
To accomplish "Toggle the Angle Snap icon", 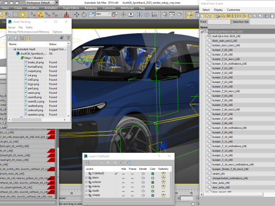I will pyautogui.click(x=41, y=14).
